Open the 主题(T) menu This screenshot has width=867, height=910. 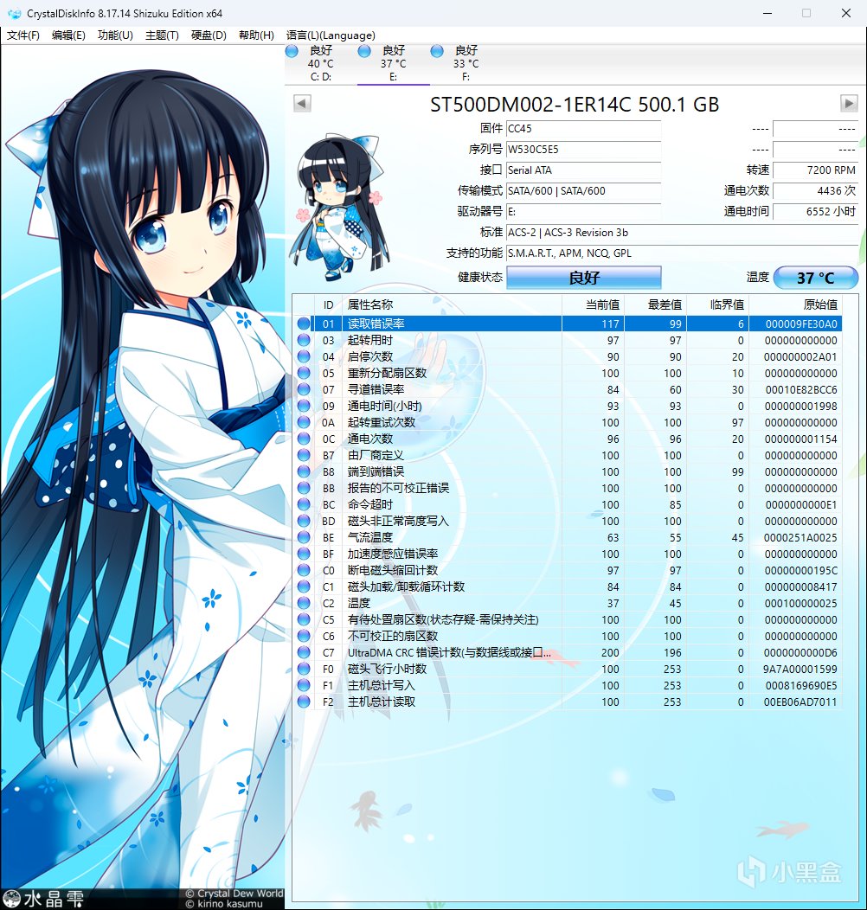coord(162,35)
